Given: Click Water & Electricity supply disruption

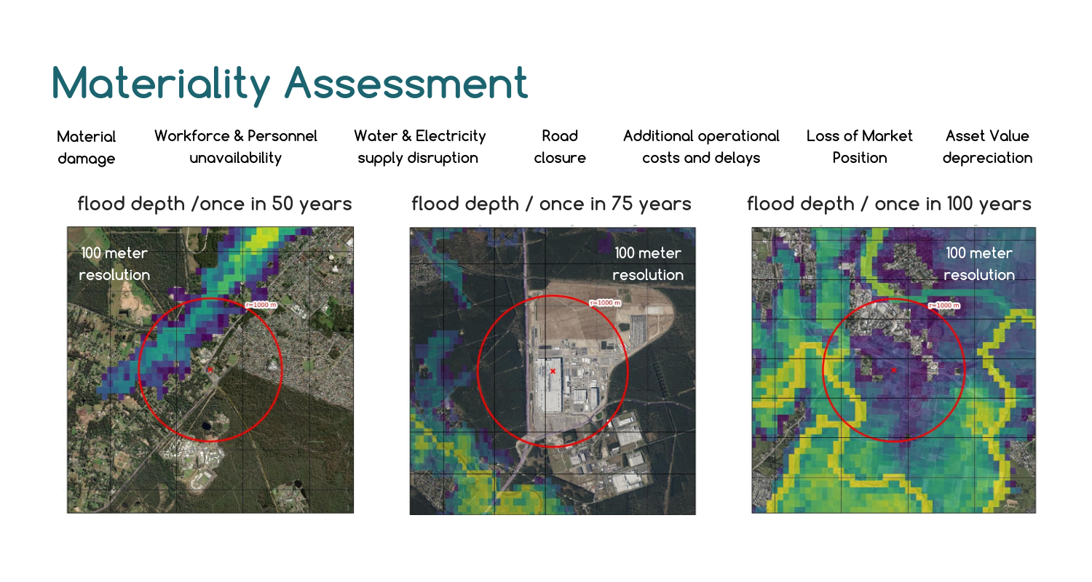Looking at the screenshot, I should click(419, 147).
